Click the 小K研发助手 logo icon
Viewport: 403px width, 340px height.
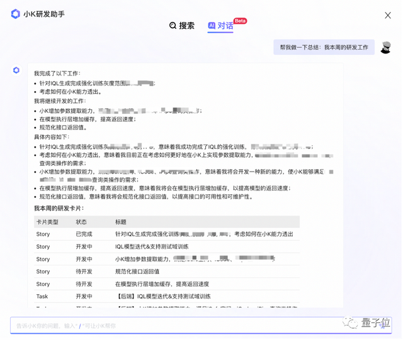16,14
